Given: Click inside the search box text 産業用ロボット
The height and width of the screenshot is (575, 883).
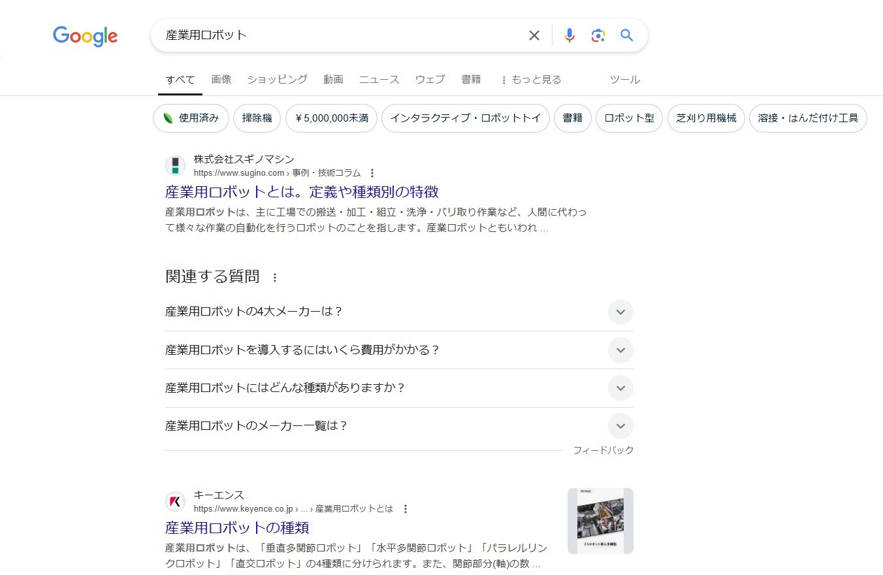Looking at the screenshot, I should click(x=206, y=35).
